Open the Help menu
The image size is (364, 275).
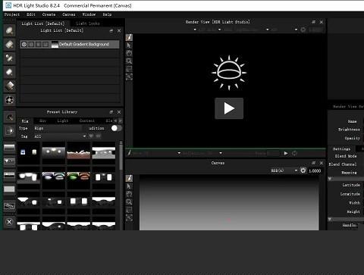107,14
